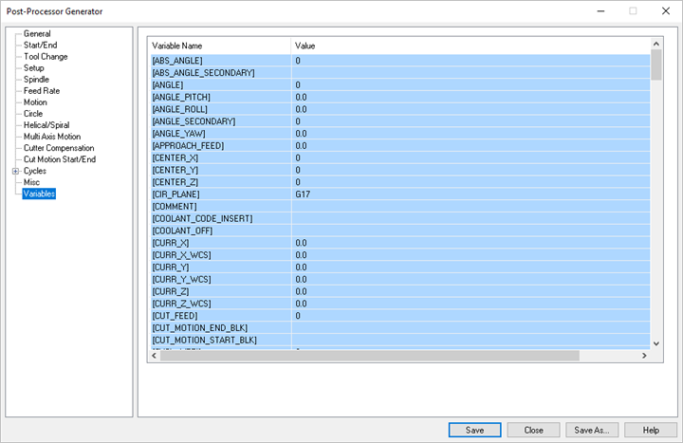The height and width of the screenshot is (443, 683).
Task: Select the [ANGLE_YAW] variable
Action: 400,134
